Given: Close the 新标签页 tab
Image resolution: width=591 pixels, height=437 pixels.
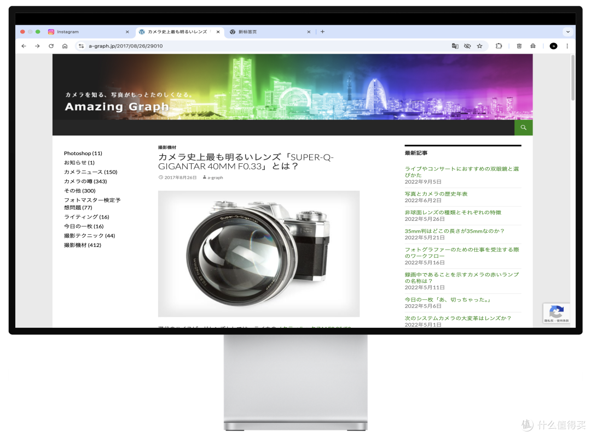Looking at the screenshot, I should click(x=309, y=32).
